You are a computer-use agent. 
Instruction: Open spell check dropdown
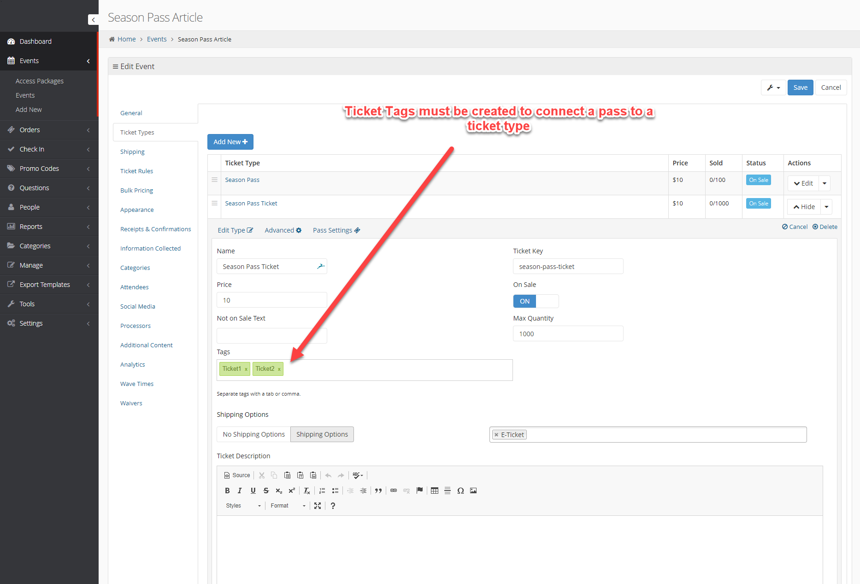click(x=358, y=475)
